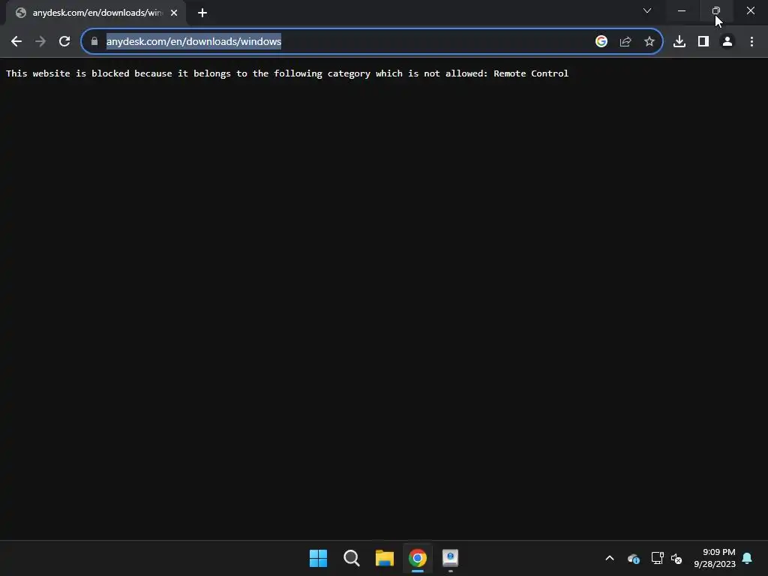Go back to the previous page
The image size is (768, 576).
pos(16,42)
